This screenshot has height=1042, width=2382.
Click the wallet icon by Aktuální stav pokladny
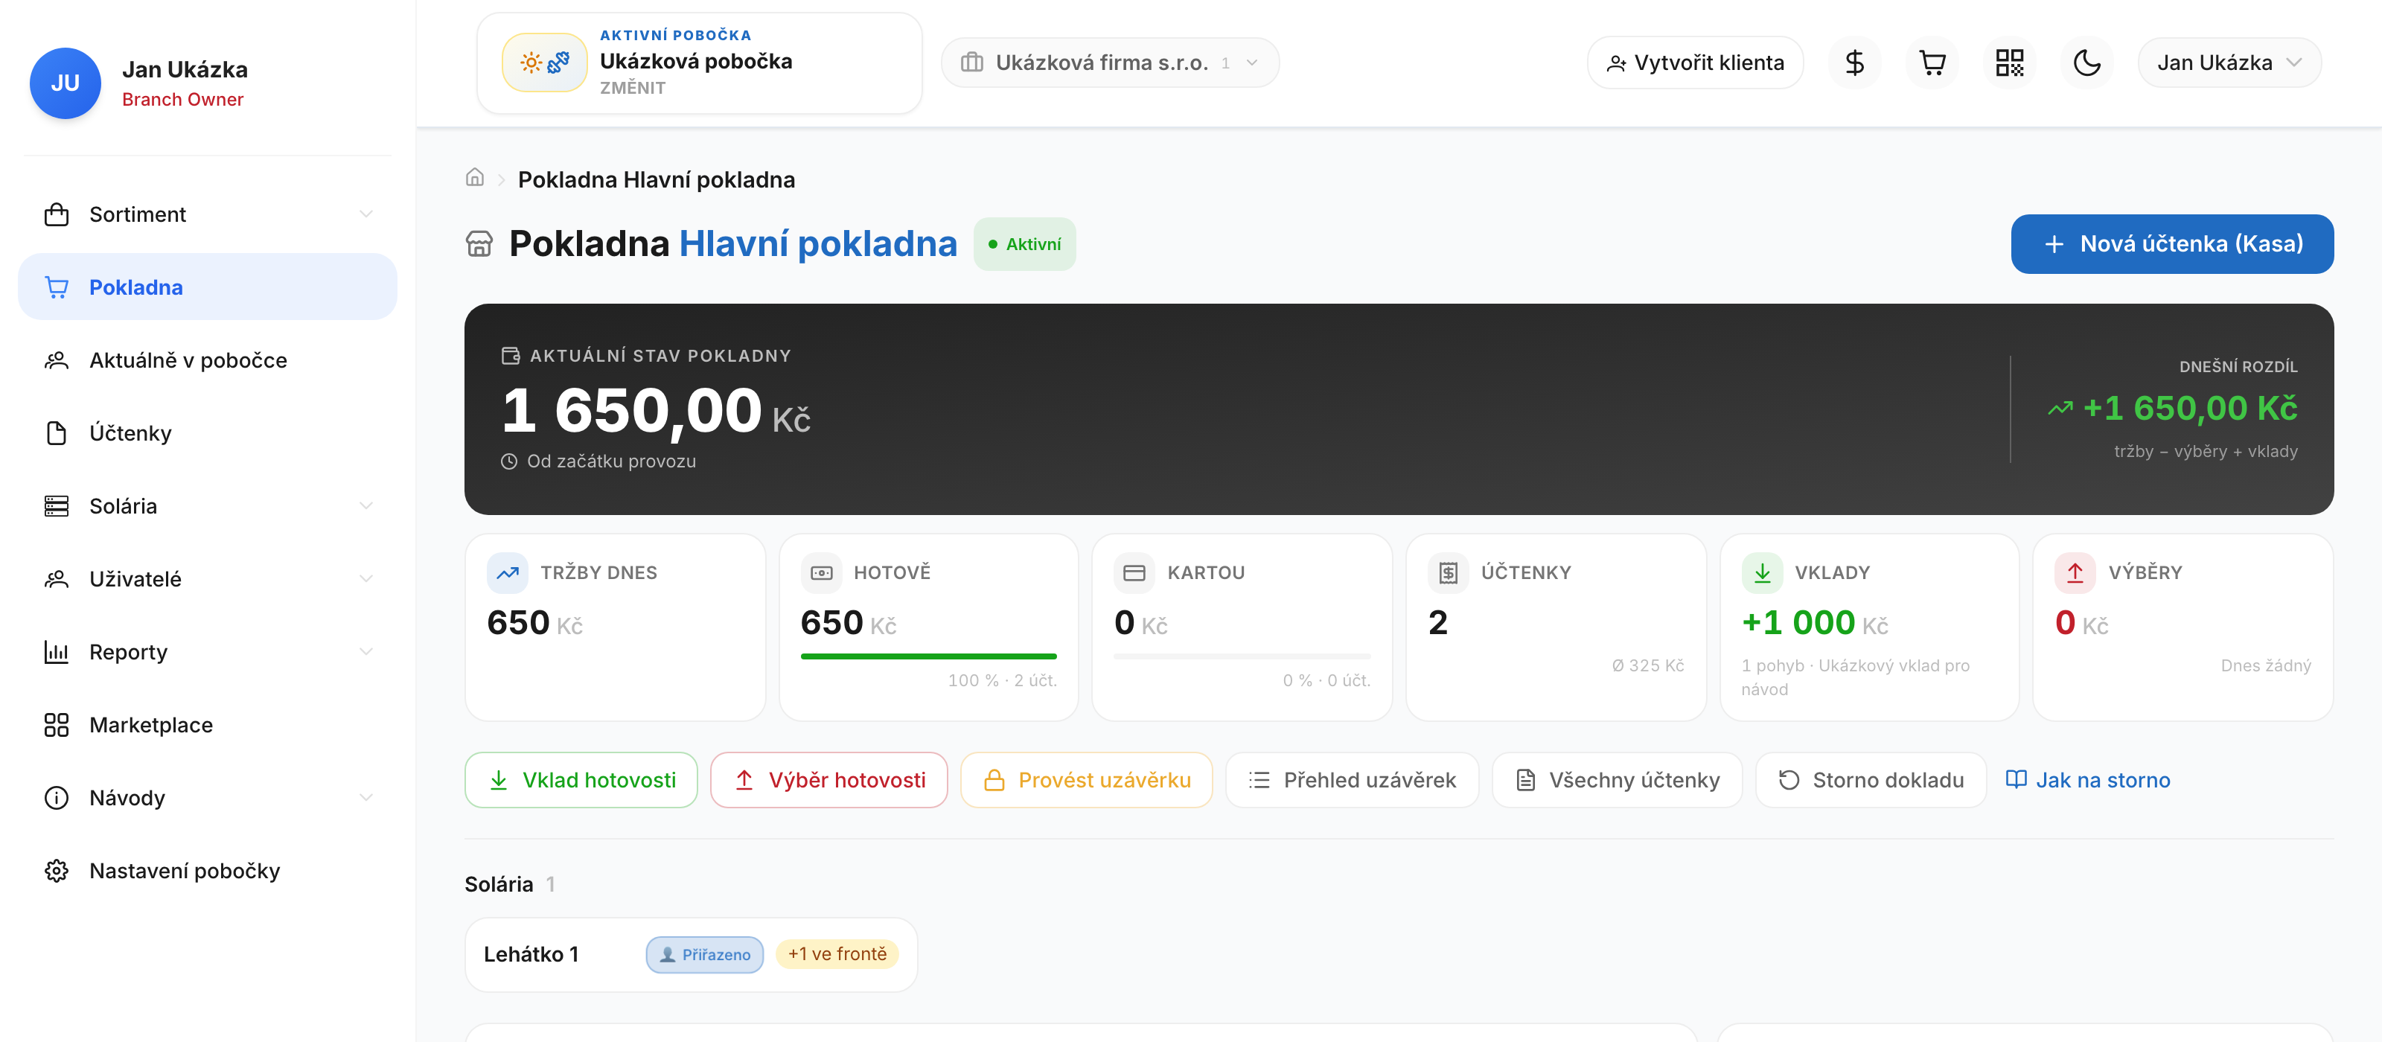pos(511,356)
